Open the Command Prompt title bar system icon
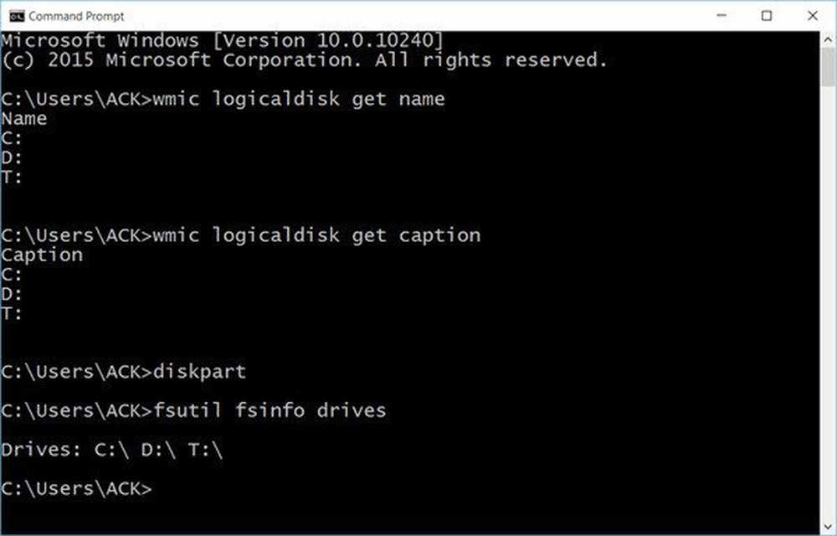Image resolution: width=837 pixels, height=536 pixels. tap(17, 16)
